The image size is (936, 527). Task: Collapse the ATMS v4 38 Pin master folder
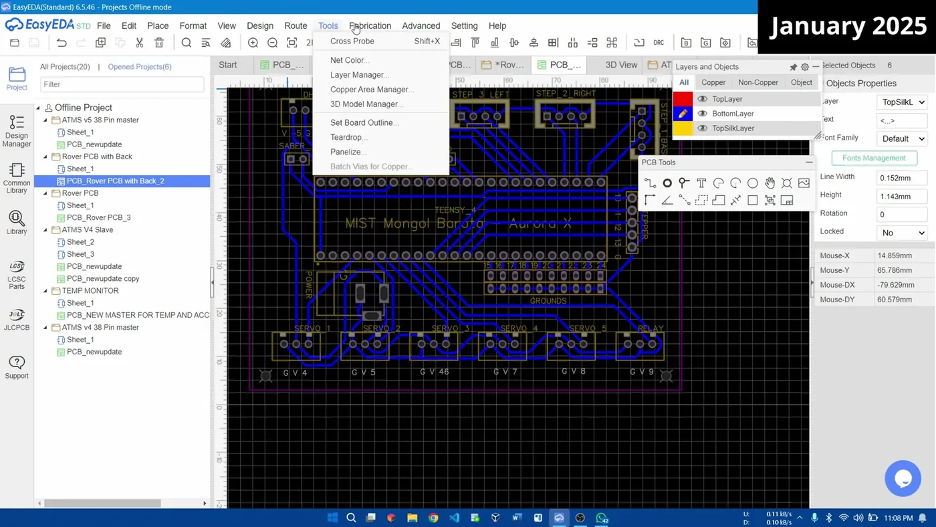click(46, 328)
